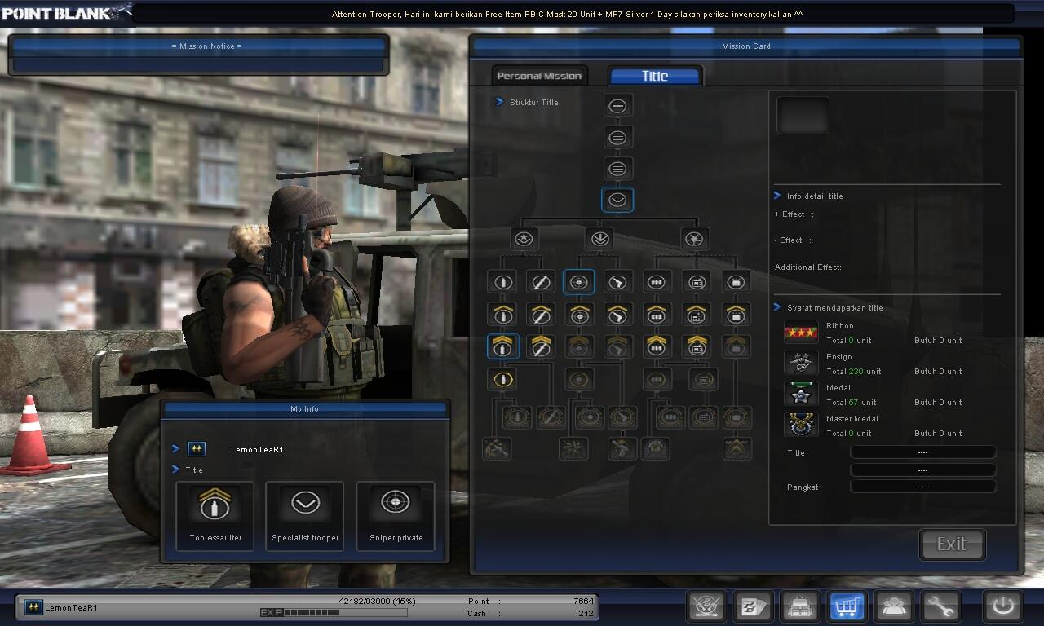Click the Cash value 212
This screenshot has width=1044, height=626.
coord(586,613)
